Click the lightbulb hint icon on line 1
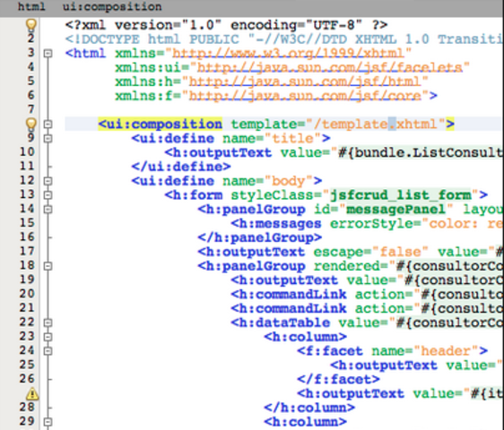This screenshot has width=504, height=430. [31, 25]
